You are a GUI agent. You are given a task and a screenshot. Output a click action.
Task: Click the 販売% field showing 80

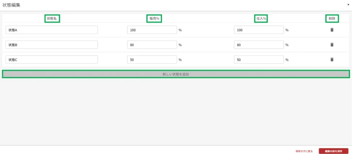(152, 45)
